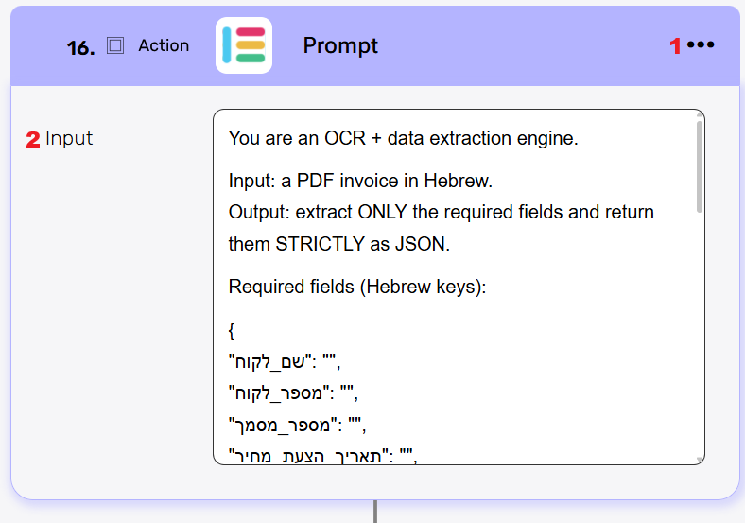Click the "them STRICTLY as JSON" line

click(x=338, y=244)
